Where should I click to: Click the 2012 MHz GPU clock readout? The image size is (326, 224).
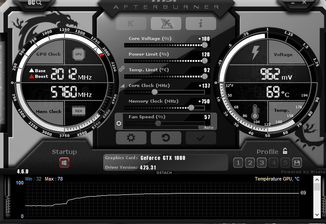(x=71, y=74)
